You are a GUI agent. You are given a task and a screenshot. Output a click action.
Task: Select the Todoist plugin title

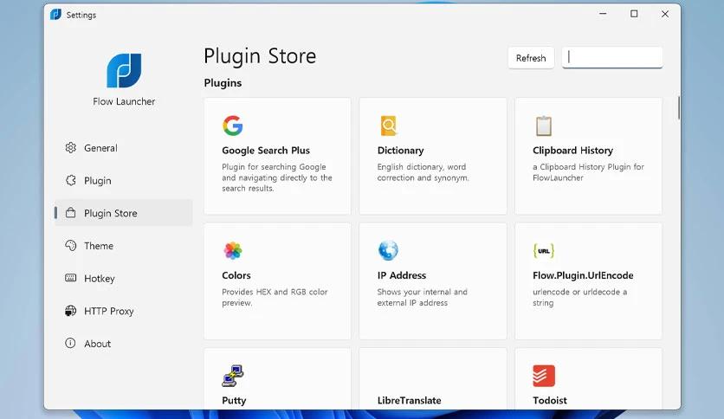click(x=550, y=401)
